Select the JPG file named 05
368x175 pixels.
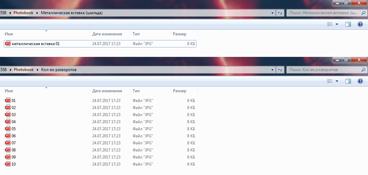[x=13, y=129]
